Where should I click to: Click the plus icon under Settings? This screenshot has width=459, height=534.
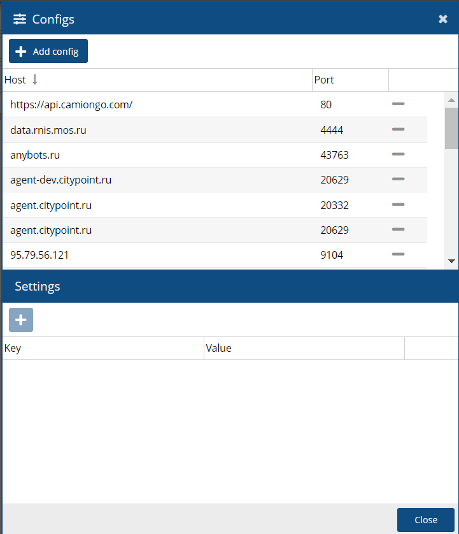[x=21, y=320]
